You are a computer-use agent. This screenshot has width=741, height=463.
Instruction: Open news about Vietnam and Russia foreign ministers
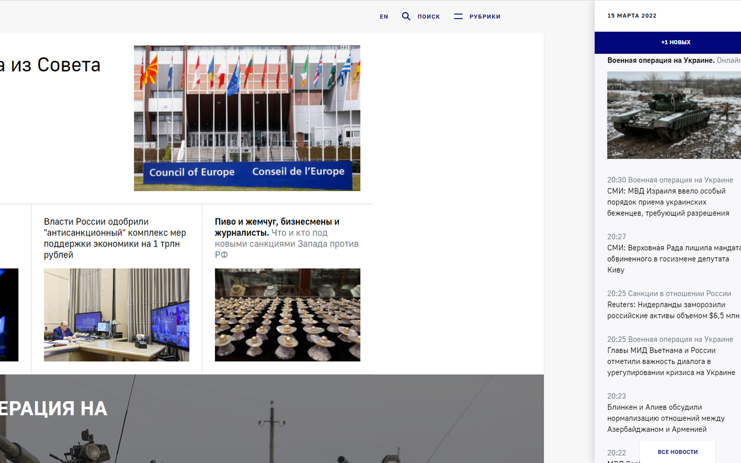[x=671, y=361]
